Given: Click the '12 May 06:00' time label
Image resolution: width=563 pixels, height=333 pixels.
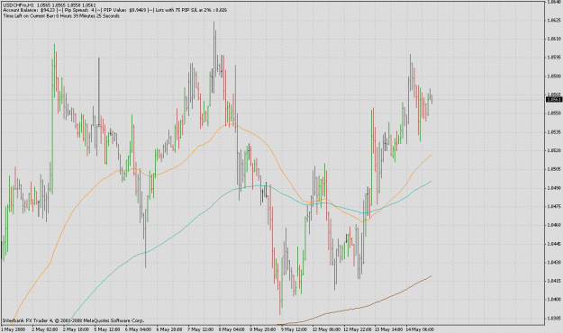Looking at the screenshot, I should pyautogui.click(x=326, y=329).
